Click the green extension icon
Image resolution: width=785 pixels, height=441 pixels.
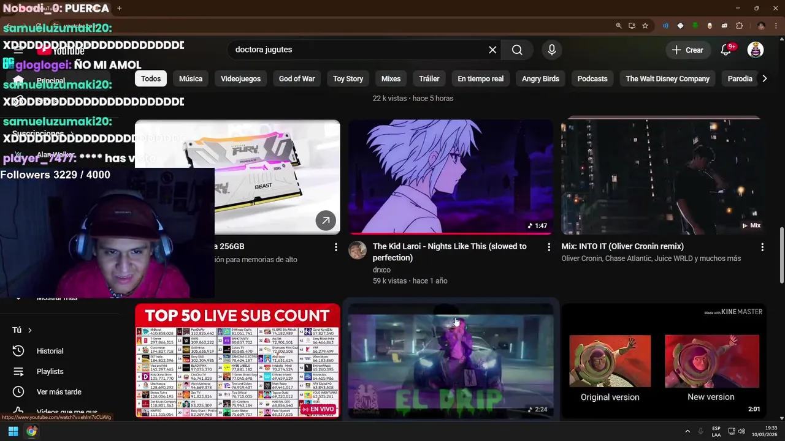tap(695, 26)
